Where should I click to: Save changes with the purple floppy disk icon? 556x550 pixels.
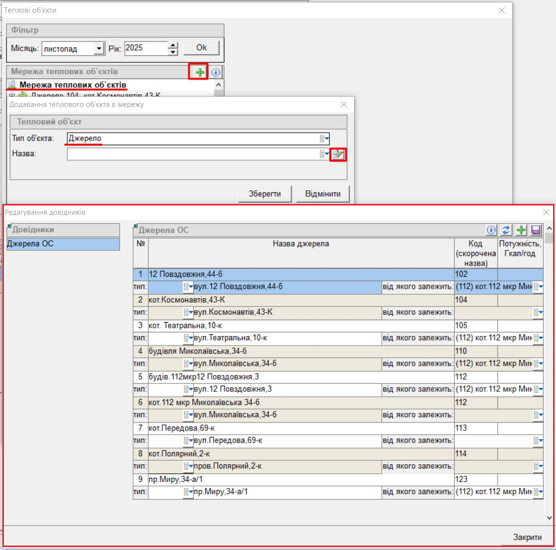click(x=536, y=230)
